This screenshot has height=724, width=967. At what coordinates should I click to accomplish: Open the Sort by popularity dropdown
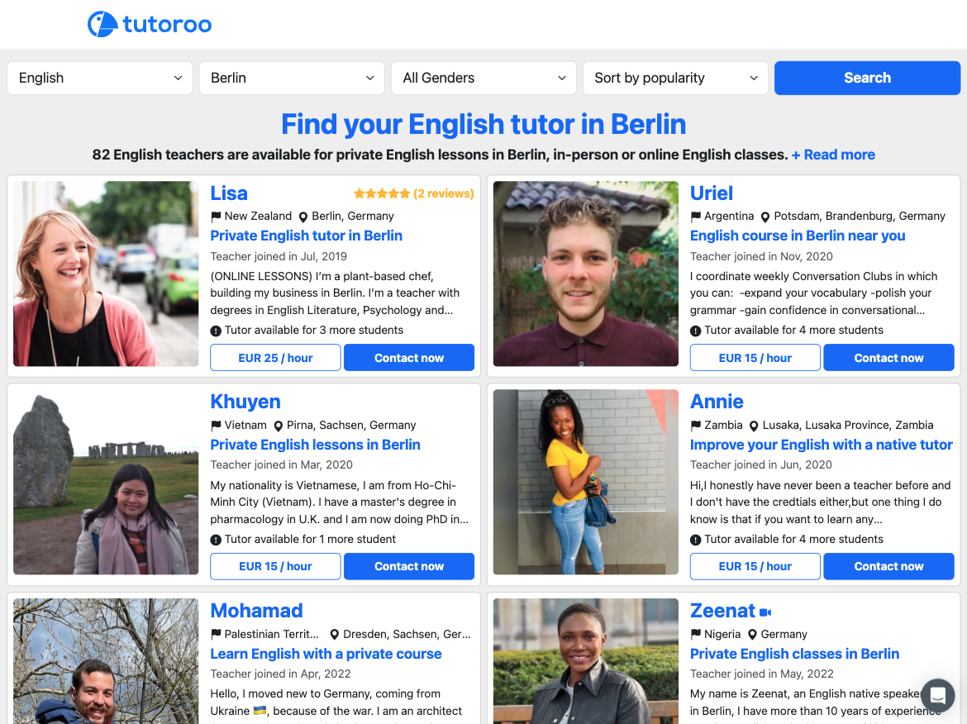click(675, 78)
